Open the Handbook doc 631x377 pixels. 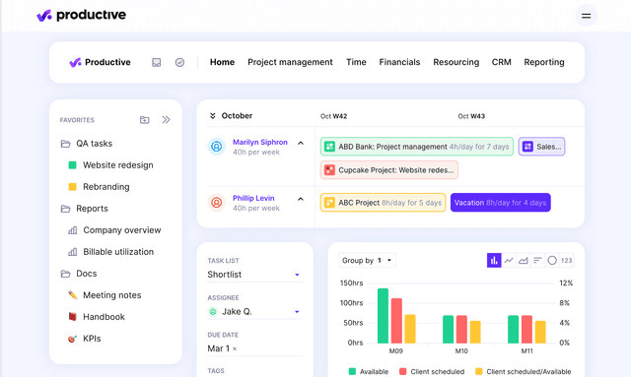click(x=104, y=317)
